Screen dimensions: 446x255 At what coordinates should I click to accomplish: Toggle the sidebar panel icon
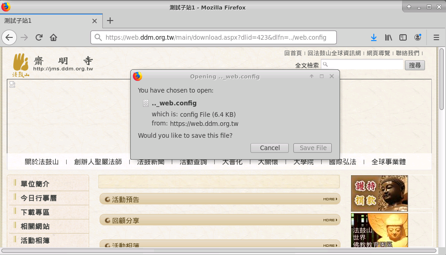tap(403, 37)
